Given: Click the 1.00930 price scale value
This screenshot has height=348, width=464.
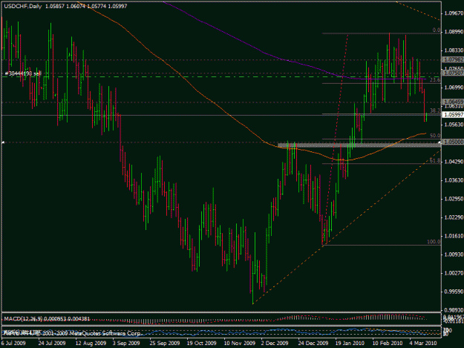Looking at the screenshot, I should [x=454, y=255].
